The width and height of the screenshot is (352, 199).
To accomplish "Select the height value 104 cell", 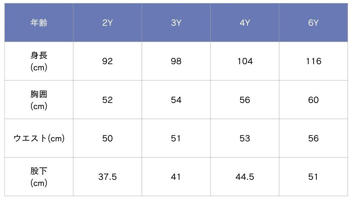I will (x=245, y=61).
